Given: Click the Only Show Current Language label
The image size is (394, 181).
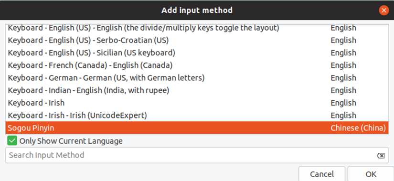Looking at the screenshot, I should coord(71,141).
